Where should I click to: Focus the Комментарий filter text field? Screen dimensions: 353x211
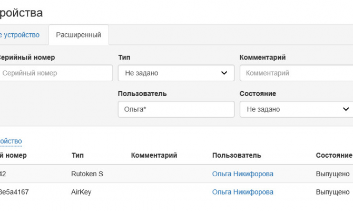tap(295, 73)
